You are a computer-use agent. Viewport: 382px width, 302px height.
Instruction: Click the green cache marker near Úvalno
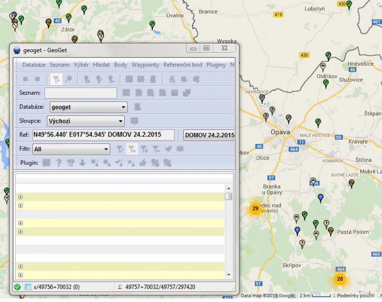point(152,25)
